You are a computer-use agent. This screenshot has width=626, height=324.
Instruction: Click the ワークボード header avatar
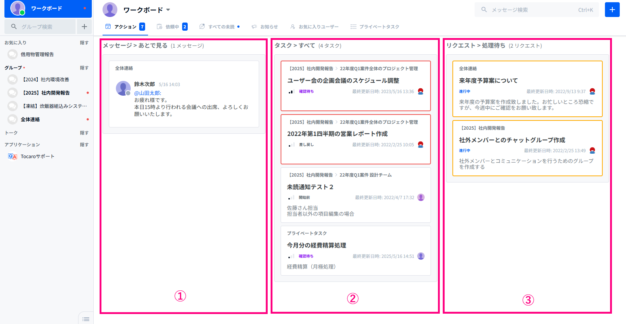pos(110,10)
